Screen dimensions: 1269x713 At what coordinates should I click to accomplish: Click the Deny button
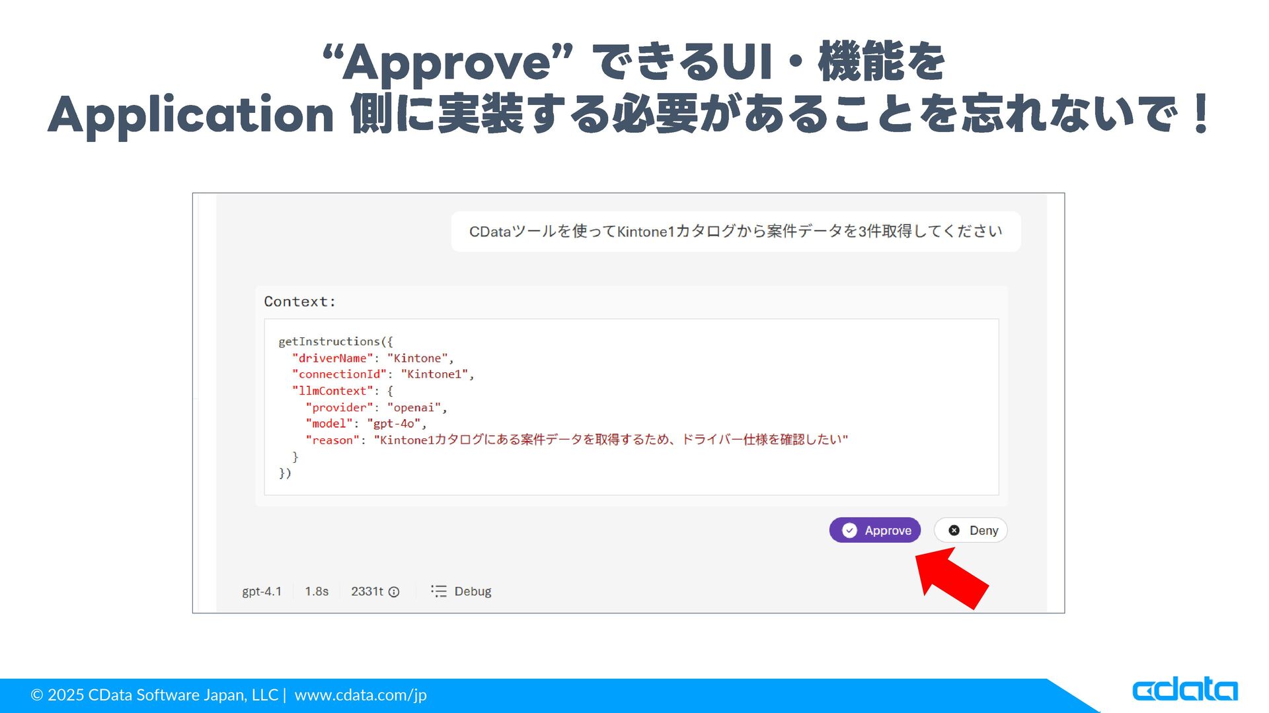(x=970, y=530)
